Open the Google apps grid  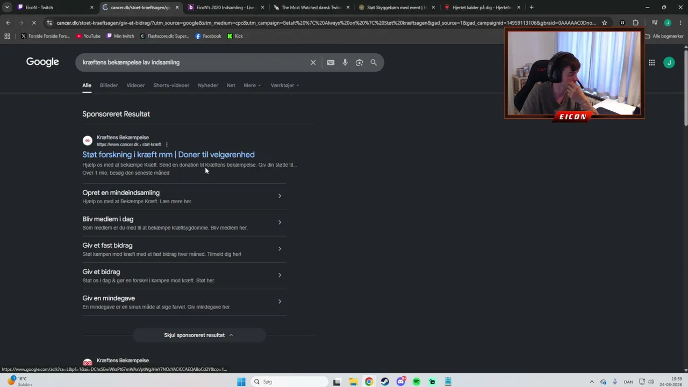651,62
